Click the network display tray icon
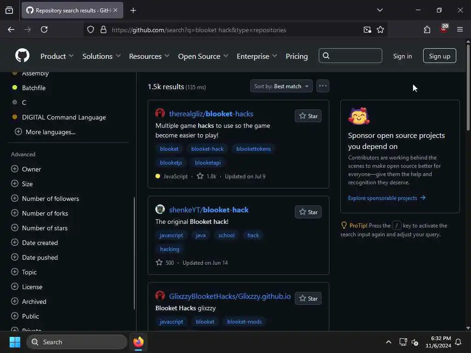The image size is (471, 353). point(403,342)
